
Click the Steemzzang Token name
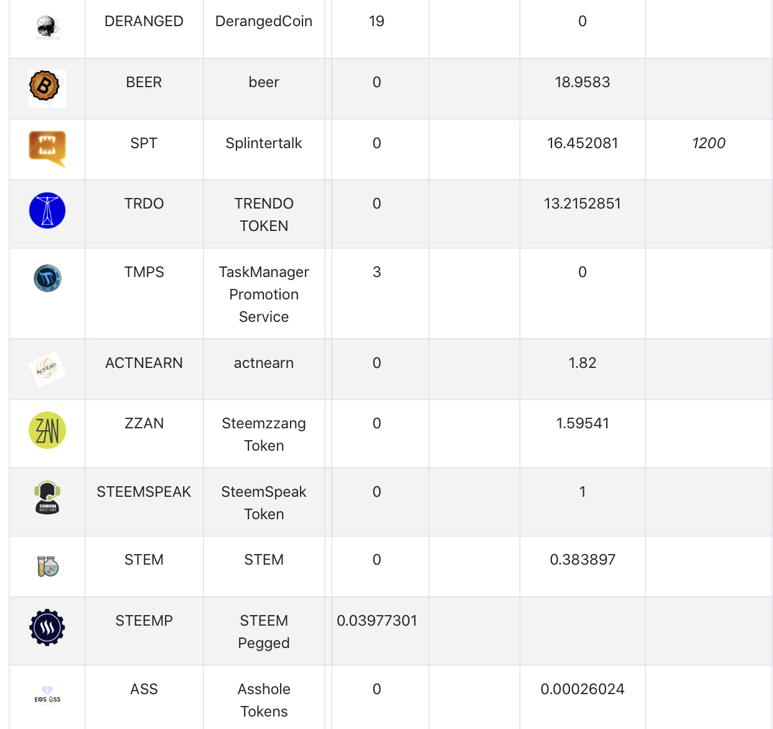click(x=264, y=435)
